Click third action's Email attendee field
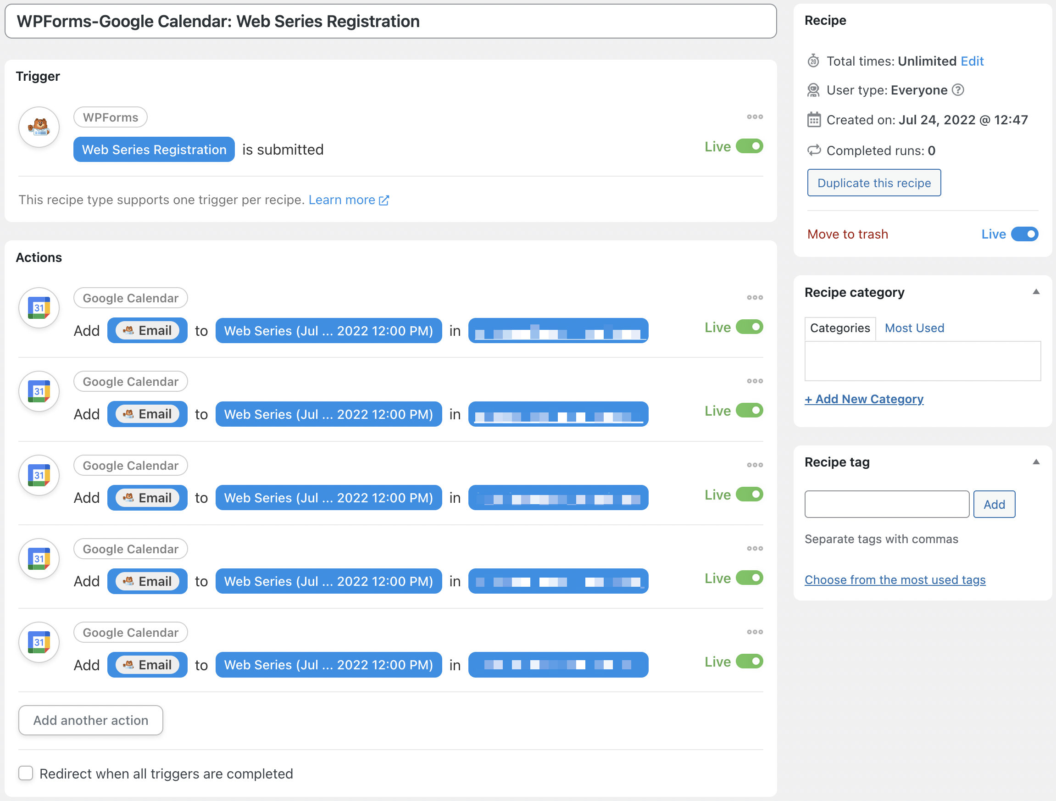This screenshot has width=1056, height=801. [x=148, y=498]
